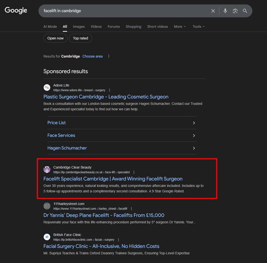The height and width of the screenshot is (263, 267).
Task: Expand the More search categories dropdown
Action: tap(179, 27)
